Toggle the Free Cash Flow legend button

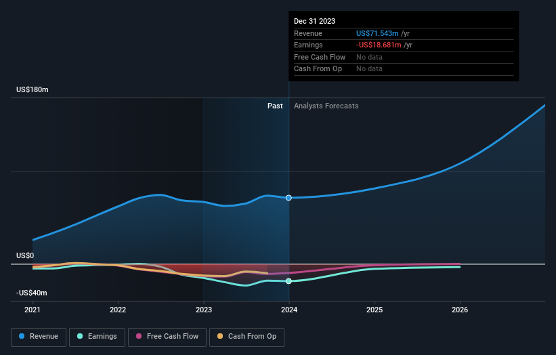[167, 337]
